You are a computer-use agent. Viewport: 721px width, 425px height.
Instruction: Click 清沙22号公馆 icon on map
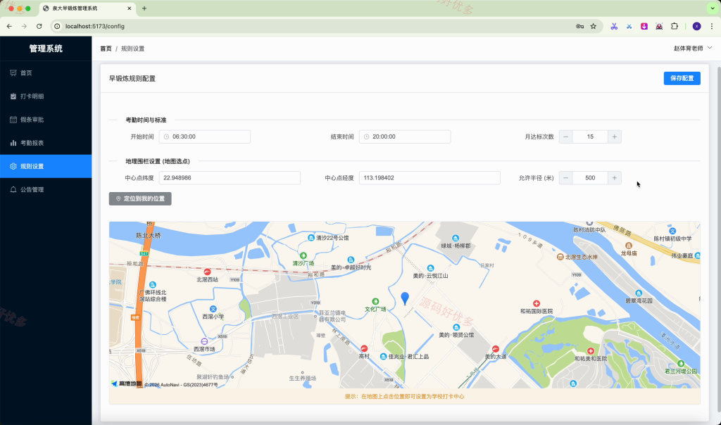(311, 238)
